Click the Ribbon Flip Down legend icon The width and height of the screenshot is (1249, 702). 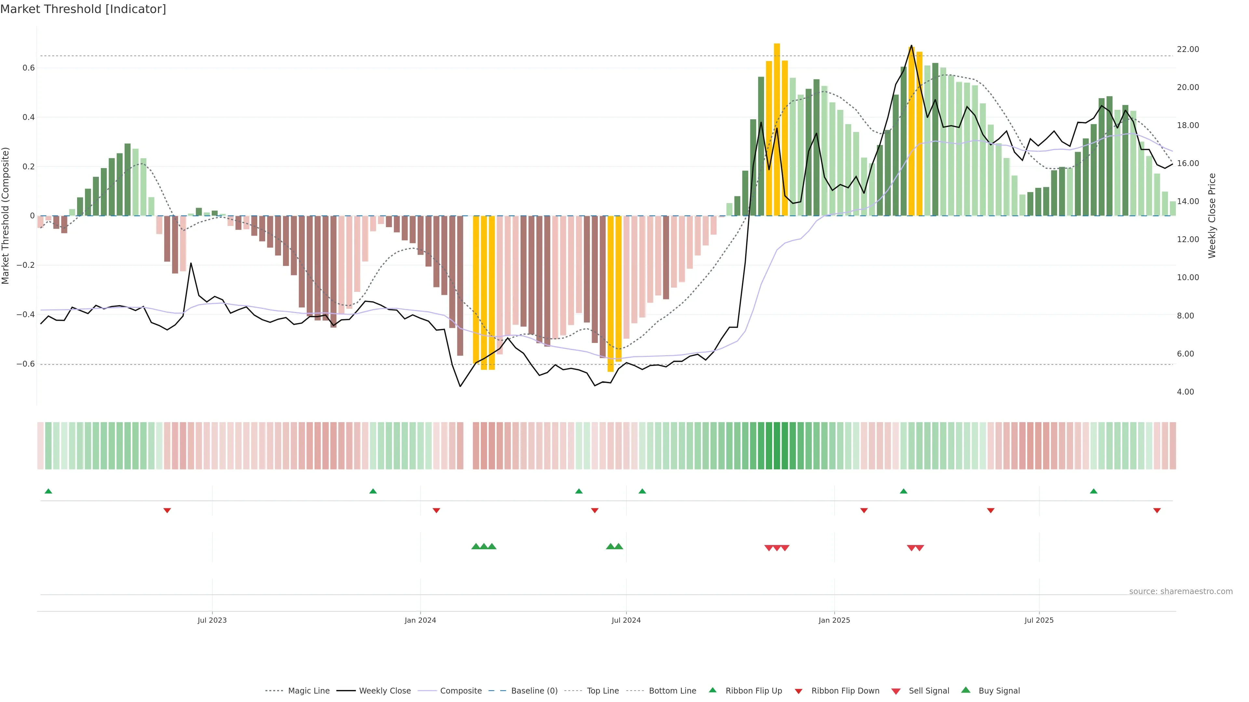point(799,691)
